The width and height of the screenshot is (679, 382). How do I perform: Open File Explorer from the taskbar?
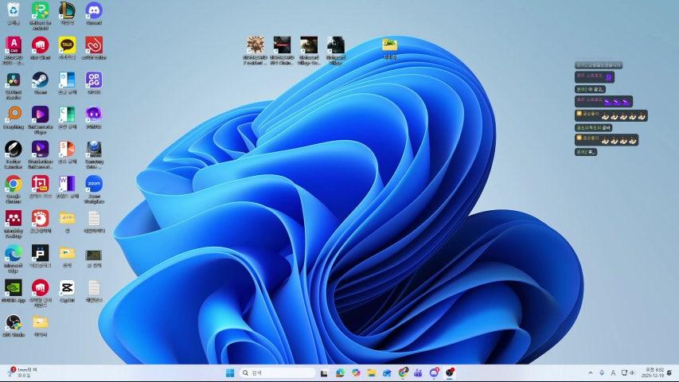[372, 372]
